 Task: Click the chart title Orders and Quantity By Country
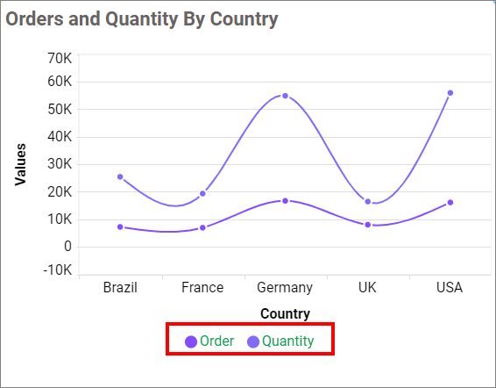pyautogui.click(x=142, y=19)
